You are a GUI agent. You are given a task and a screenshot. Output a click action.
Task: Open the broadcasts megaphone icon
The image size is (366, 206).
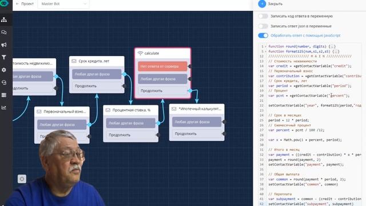4,45
